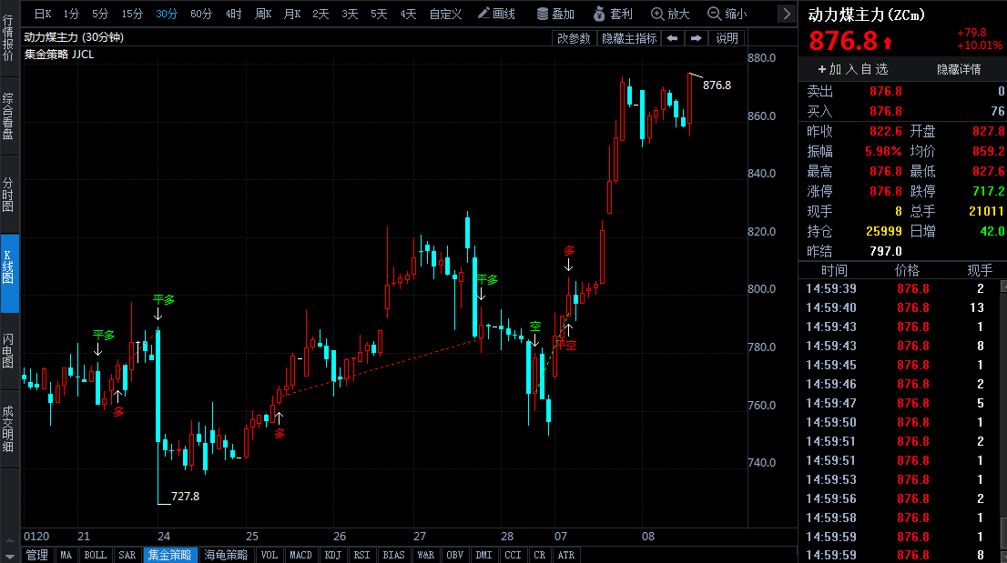Click the left arrow navigation button

[x=672, y=38]
